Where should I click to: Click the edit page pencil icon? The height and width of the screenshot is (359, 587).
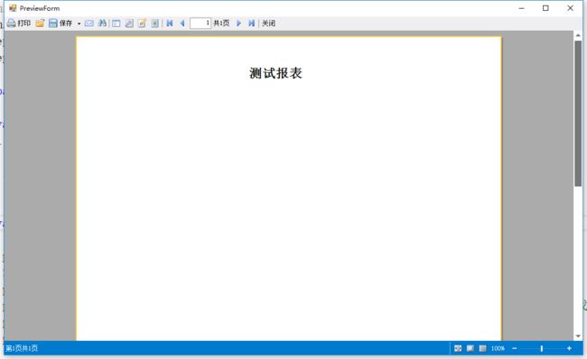(142, 23)
